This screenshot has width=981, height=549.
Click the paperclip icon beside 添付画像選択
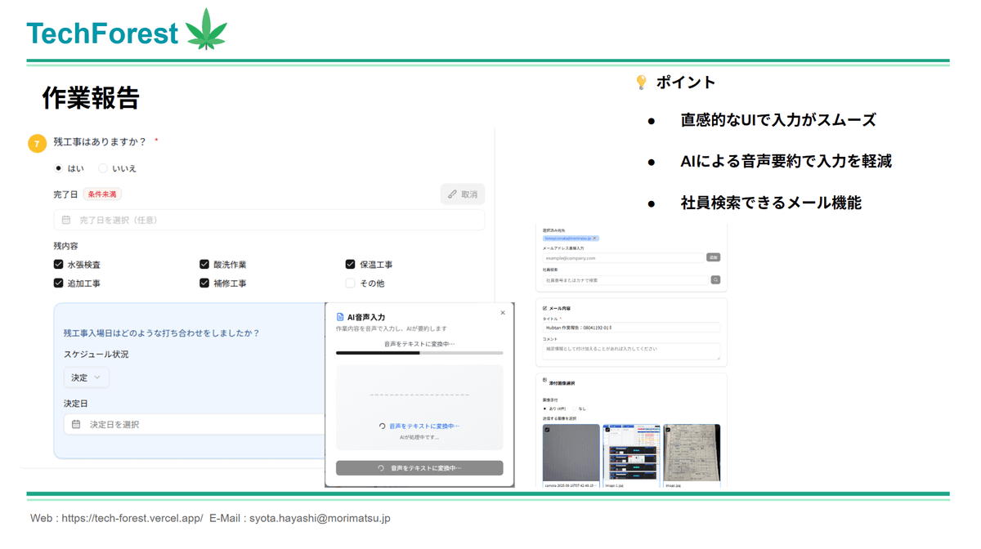pyautogui.click(x=544, y=380)
